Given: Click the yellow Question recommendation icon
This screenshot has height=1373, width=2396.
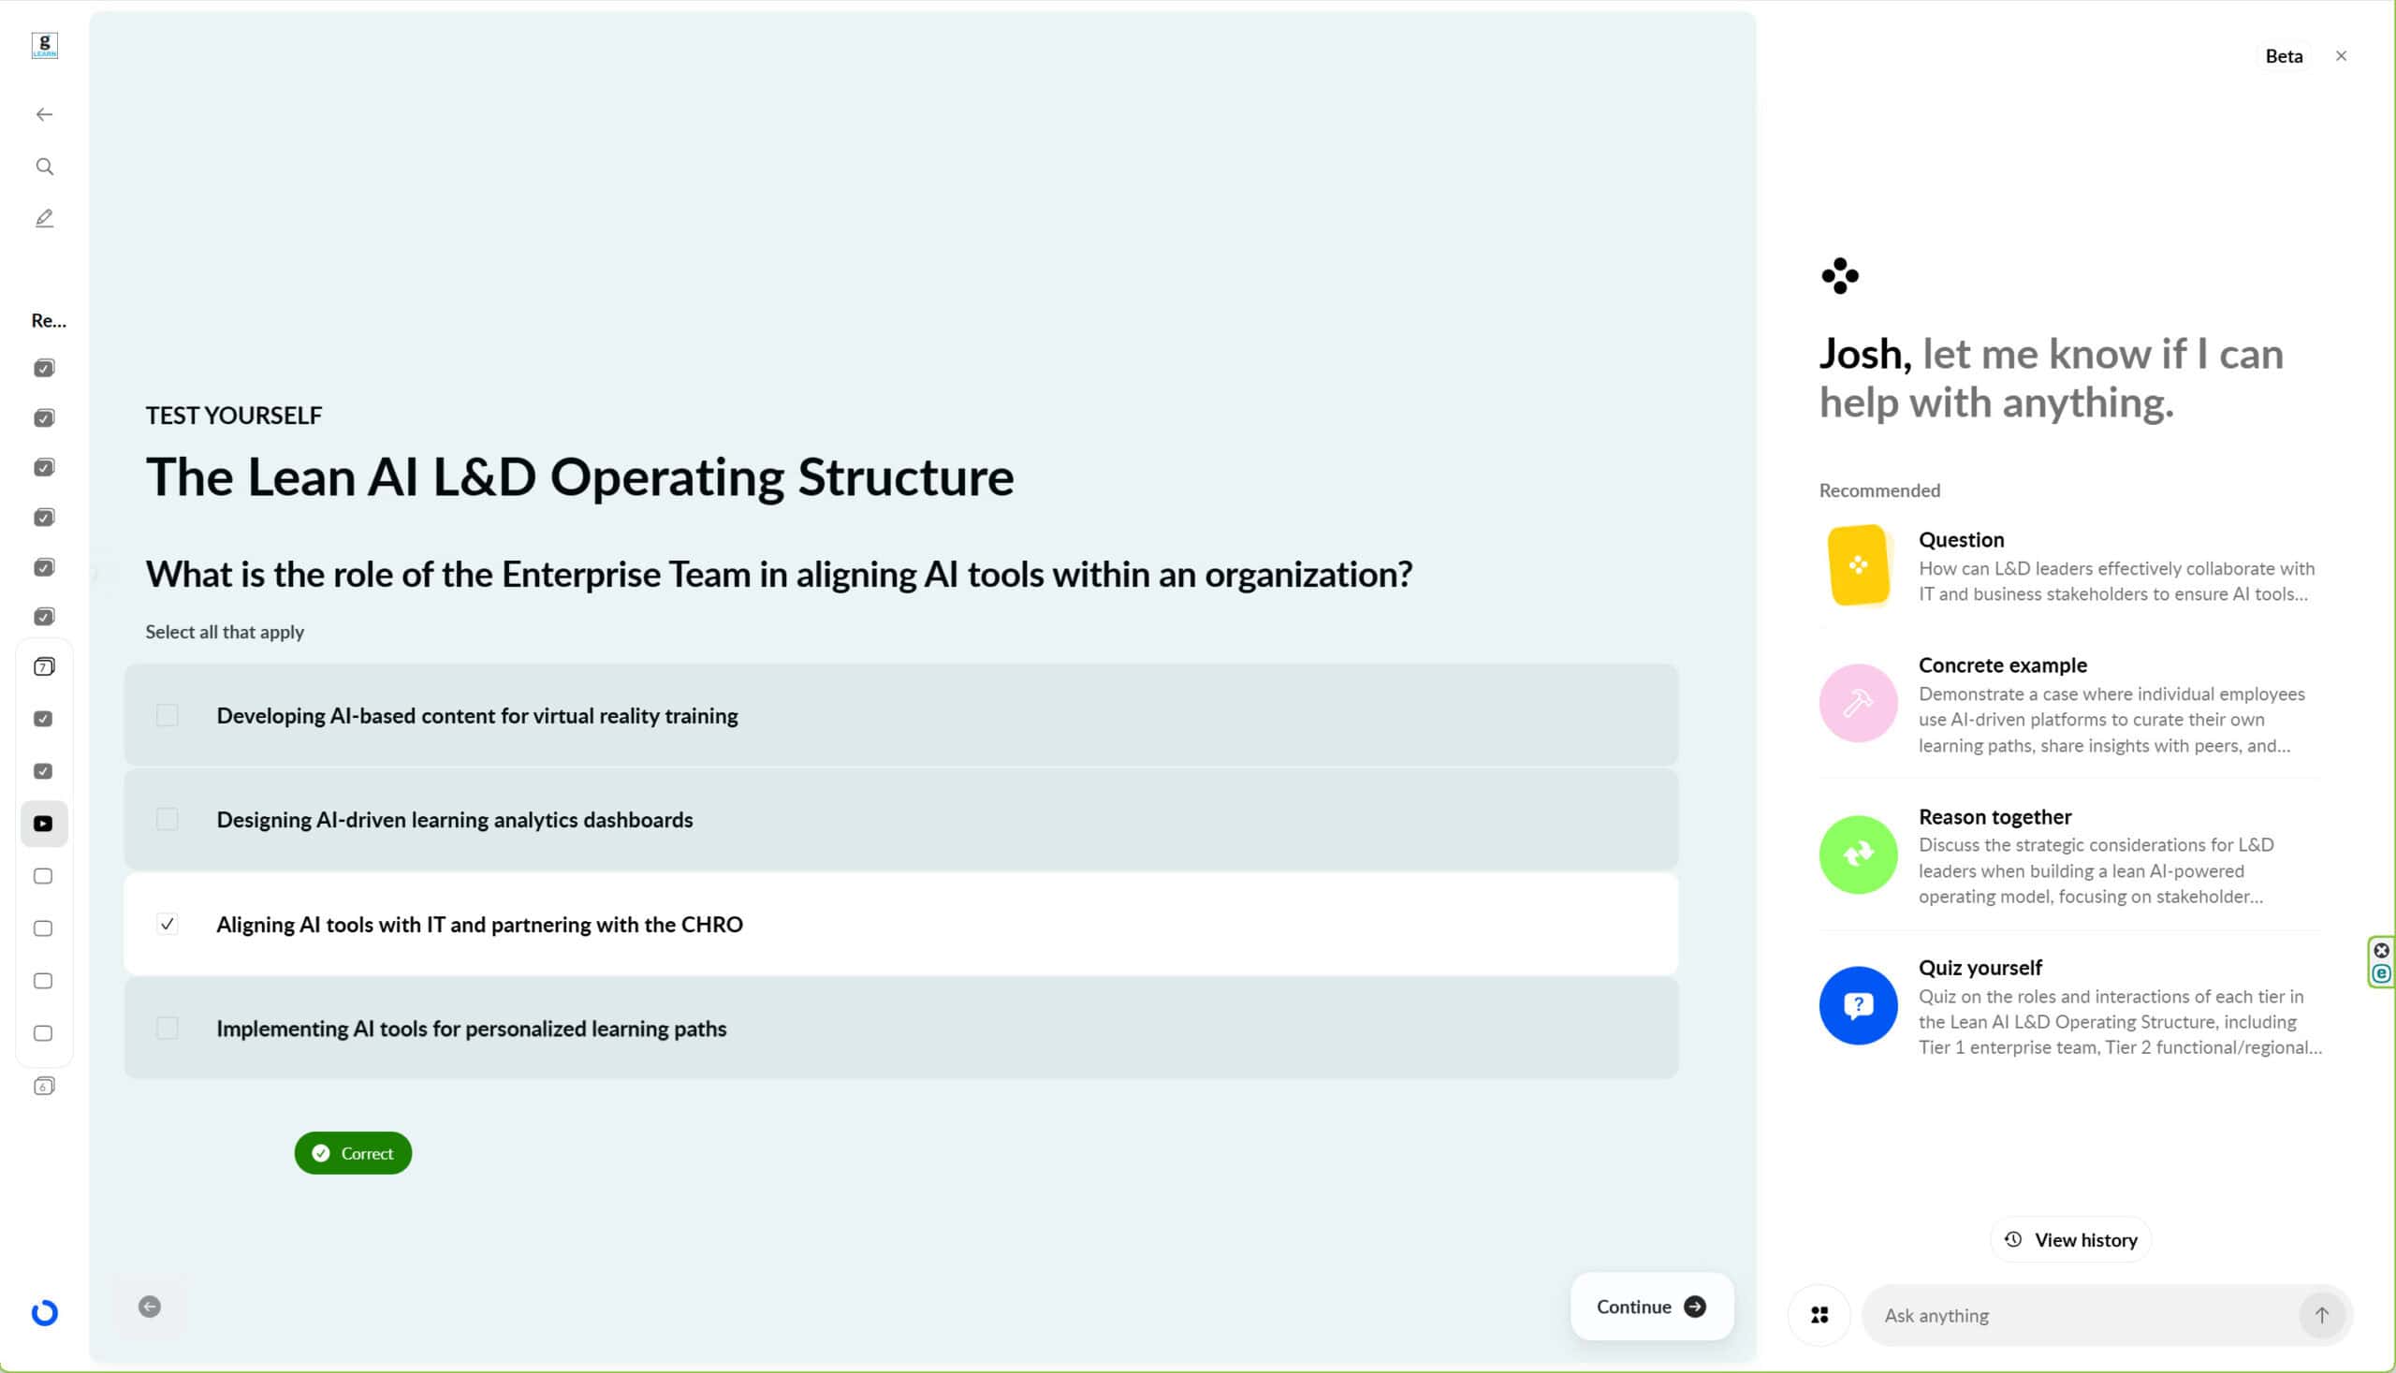Looking at the screenshot, I should coord(1858,565).
